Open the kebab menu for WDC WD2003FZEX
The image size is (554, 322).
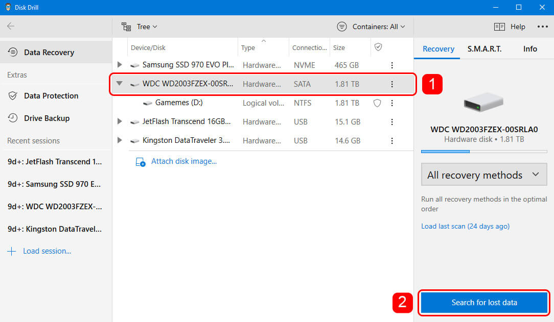click(x=392, y=84)
